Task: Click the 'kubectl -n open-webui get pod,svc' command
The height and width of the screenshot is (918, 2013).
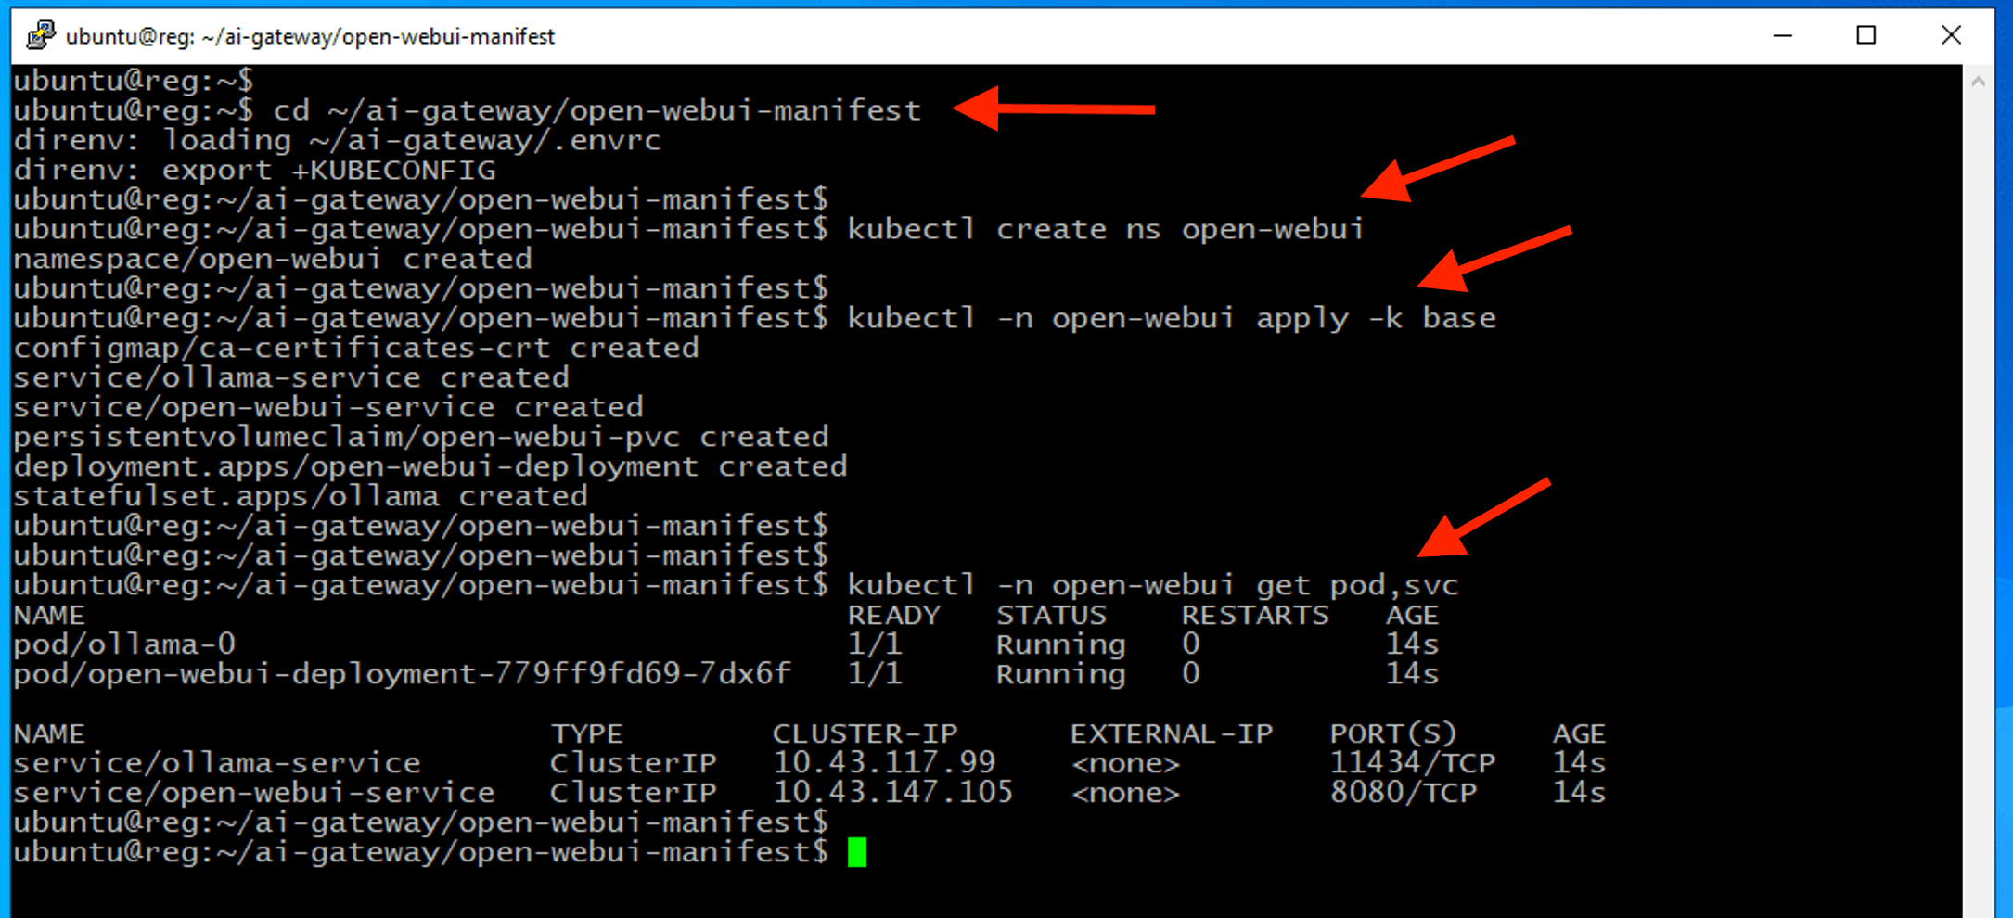Action: pos(1152,585)
